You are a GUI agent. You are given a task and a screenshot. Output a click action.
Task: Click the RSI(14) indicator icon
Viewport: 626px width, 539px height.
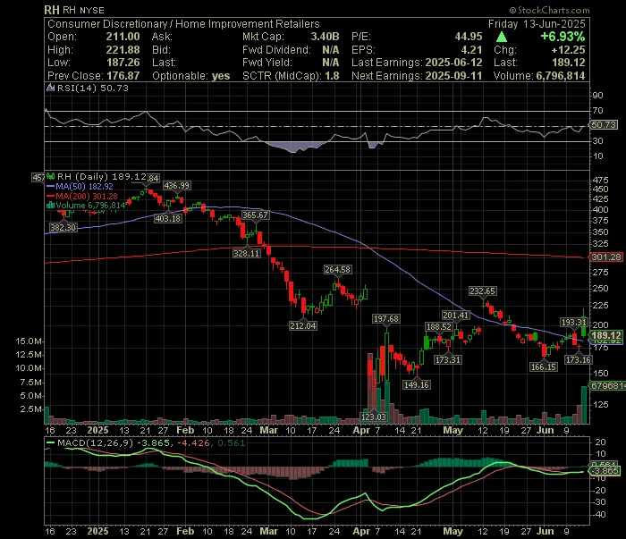click(x=50, y=88)
